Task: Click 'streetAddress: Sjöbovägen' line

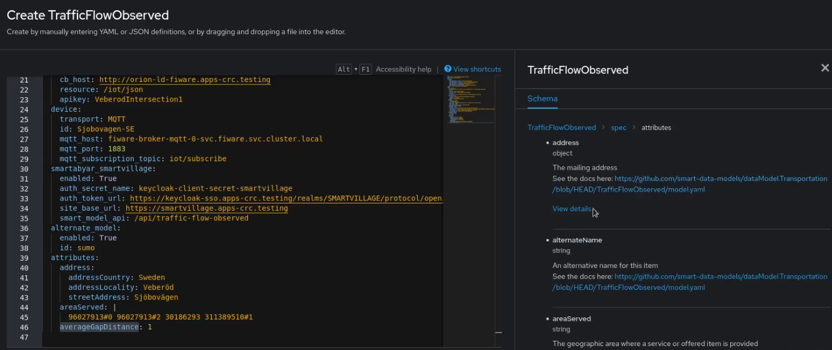Action: coord(123,297)
